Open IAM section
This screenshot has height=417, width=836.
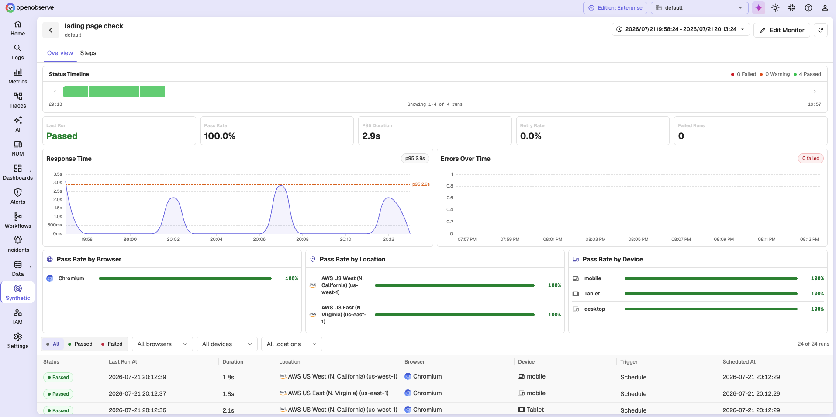18,316
